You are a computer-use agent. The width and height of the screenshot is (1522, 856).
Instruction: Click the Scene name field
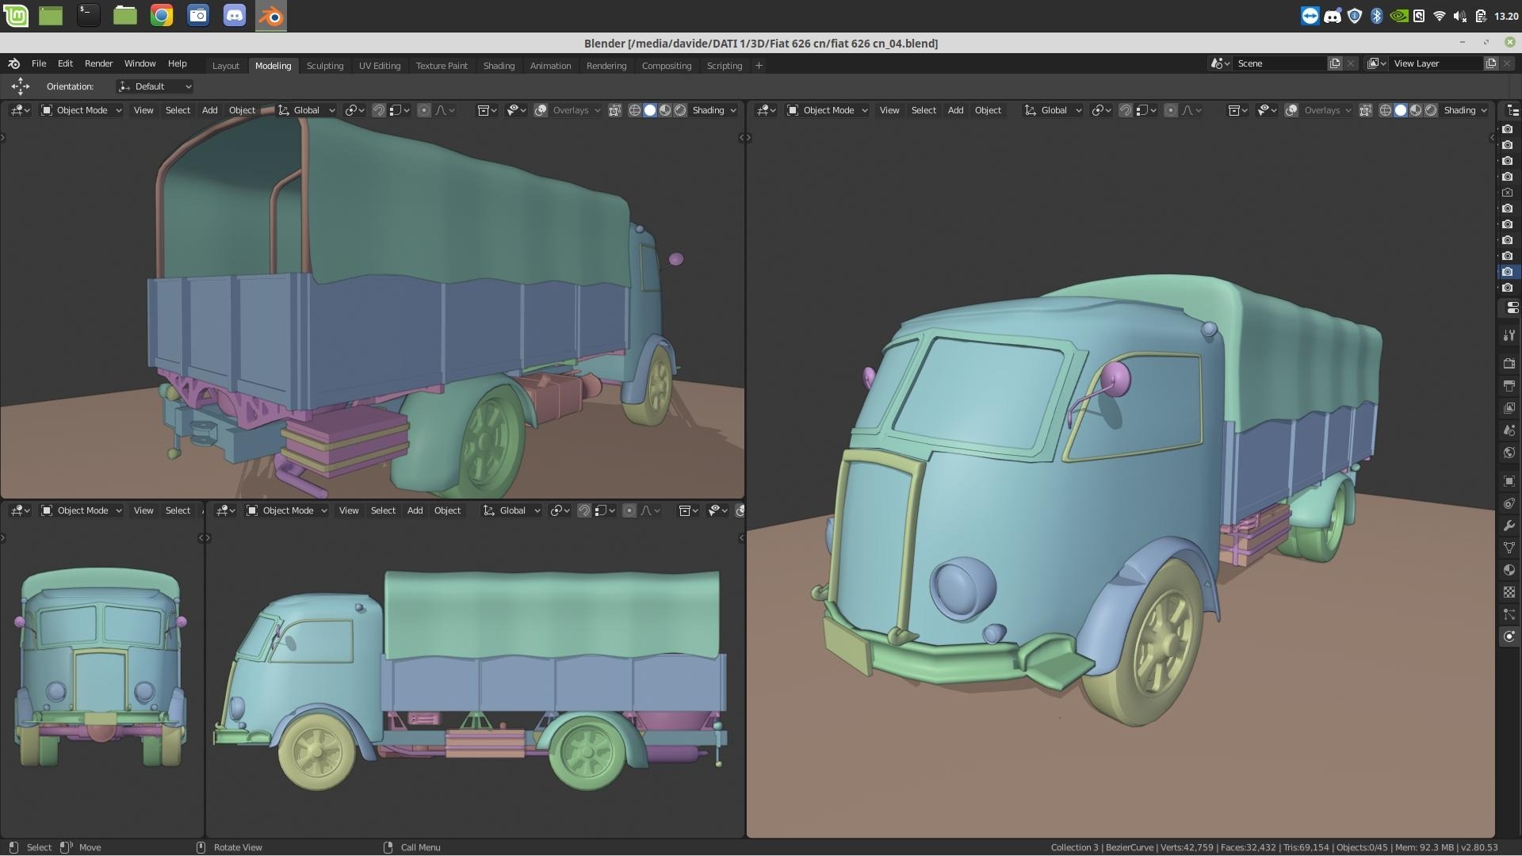coord(1279,63)
